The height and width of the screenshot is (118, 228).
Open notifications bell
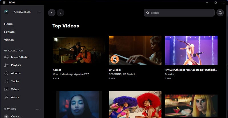220,13
